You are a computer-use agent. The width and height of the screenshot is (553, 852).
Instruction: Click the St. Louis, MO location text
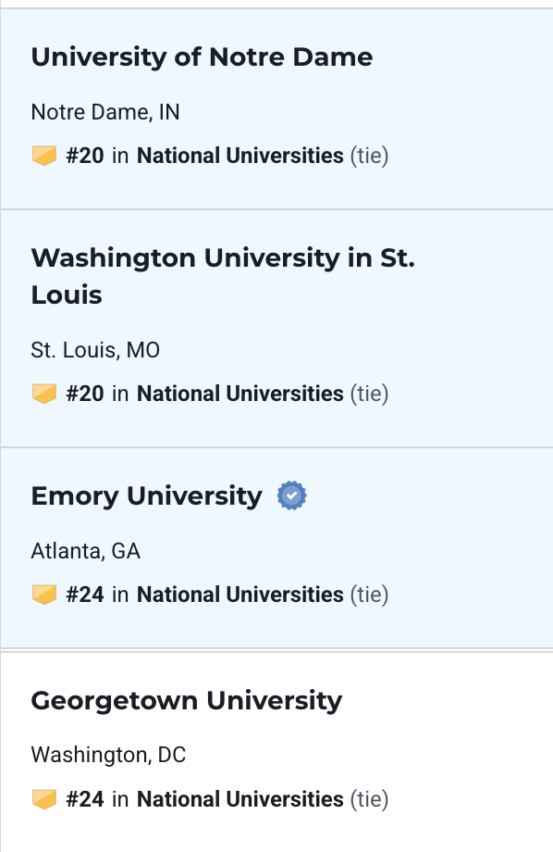pos(95,350)
